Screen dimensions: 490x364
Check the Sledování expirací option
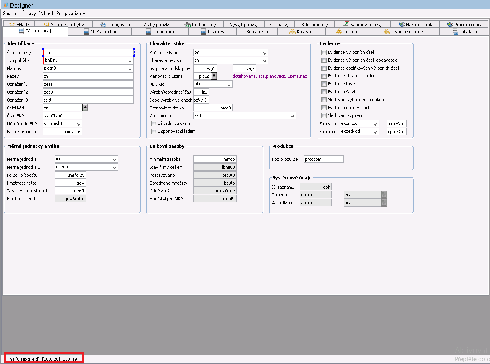click(324, 115)
